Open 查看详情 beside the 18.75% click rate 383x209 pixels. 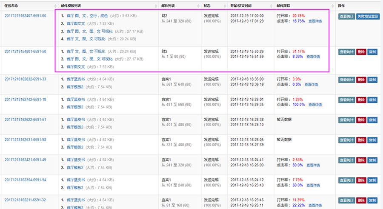pyautogui.click(x=315, y=21)
